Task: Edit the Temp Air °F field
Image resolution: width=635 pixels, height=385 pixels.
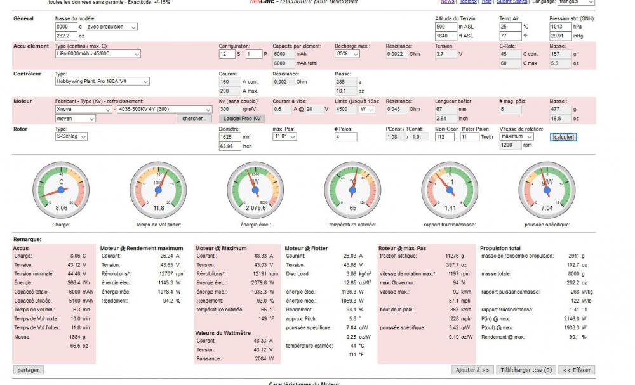Action: (511, 36)
